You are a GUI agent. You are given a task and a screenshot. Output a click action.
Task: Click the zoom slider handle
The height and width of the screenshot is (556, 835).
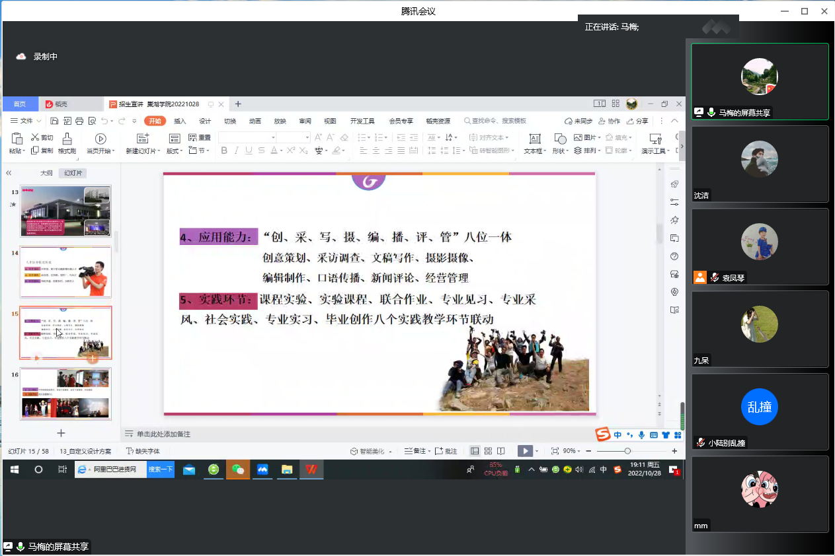pos(627,451)
